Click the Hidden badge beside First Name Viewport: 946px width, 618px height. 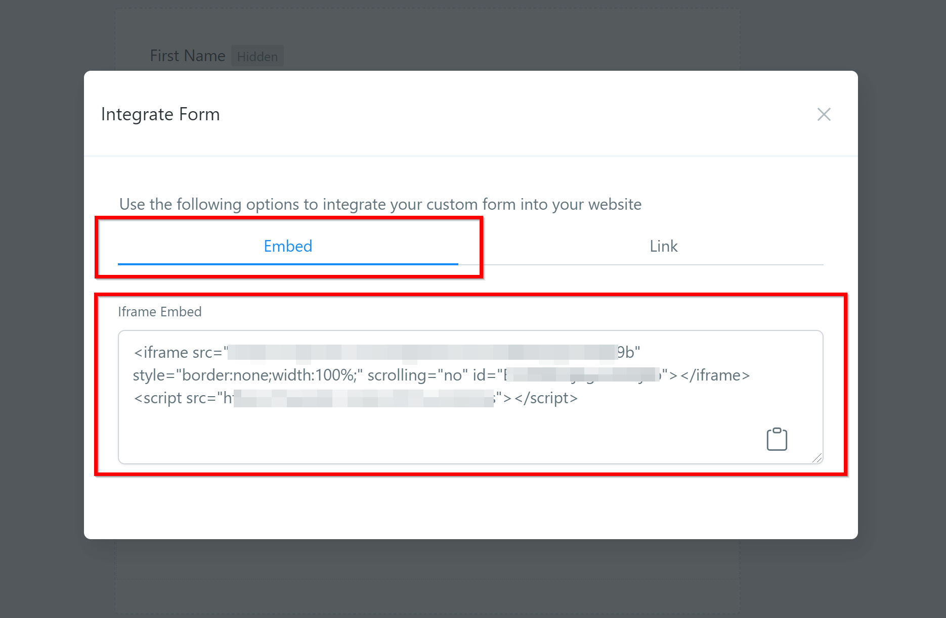[257, 57]
